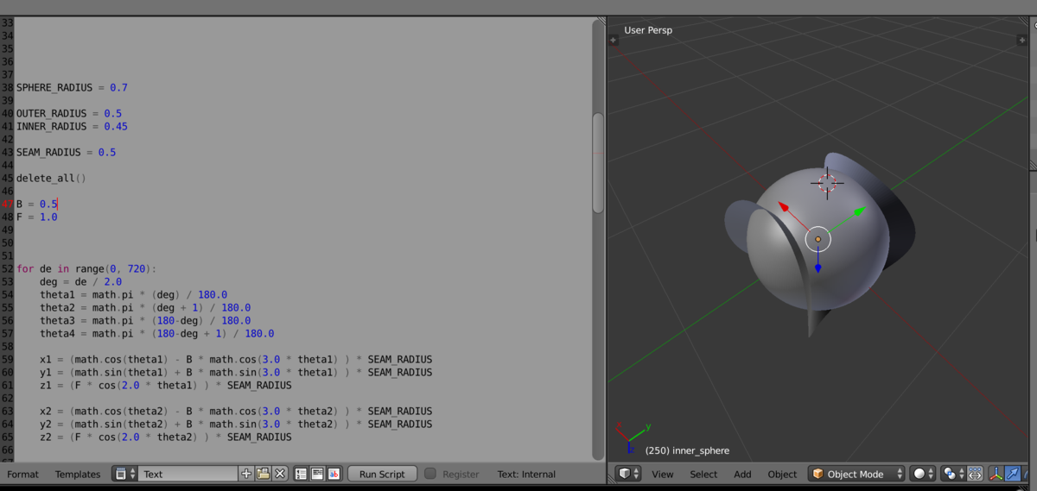Open the Add menu in 3D viewport
Viewport: 1037px width, 491px height.
coord(742,474)
